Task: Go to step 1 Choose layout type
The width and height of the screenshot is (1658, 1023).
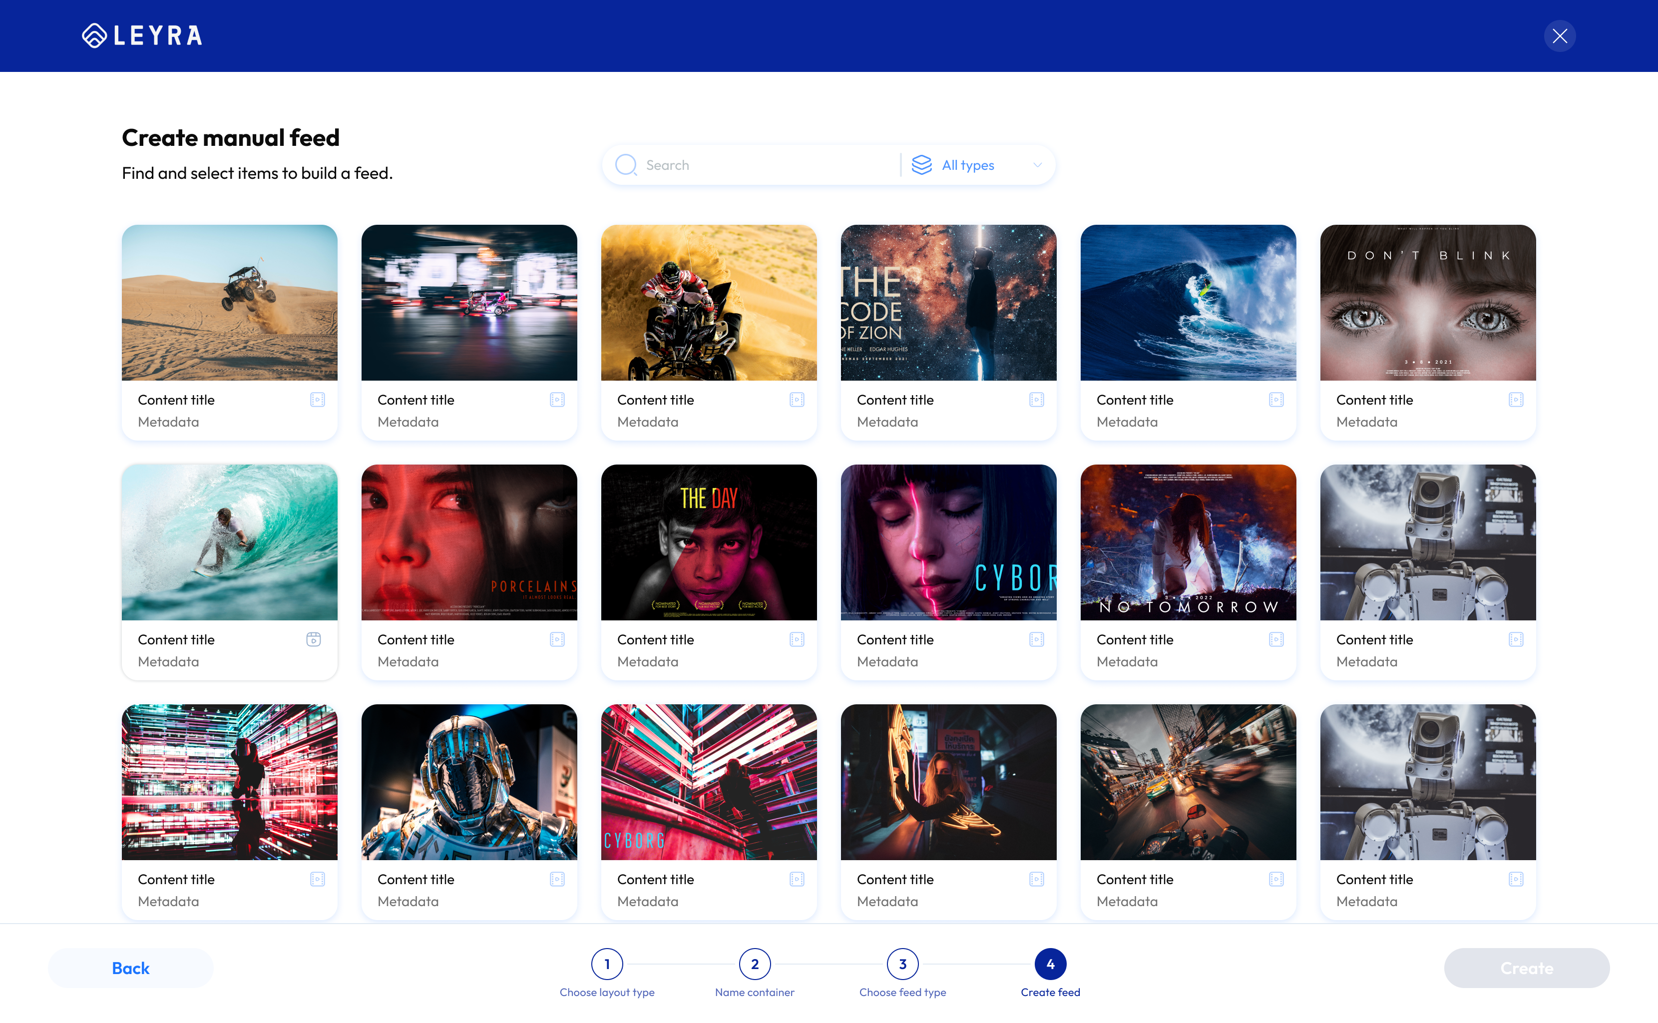Action: pos(607,964)
